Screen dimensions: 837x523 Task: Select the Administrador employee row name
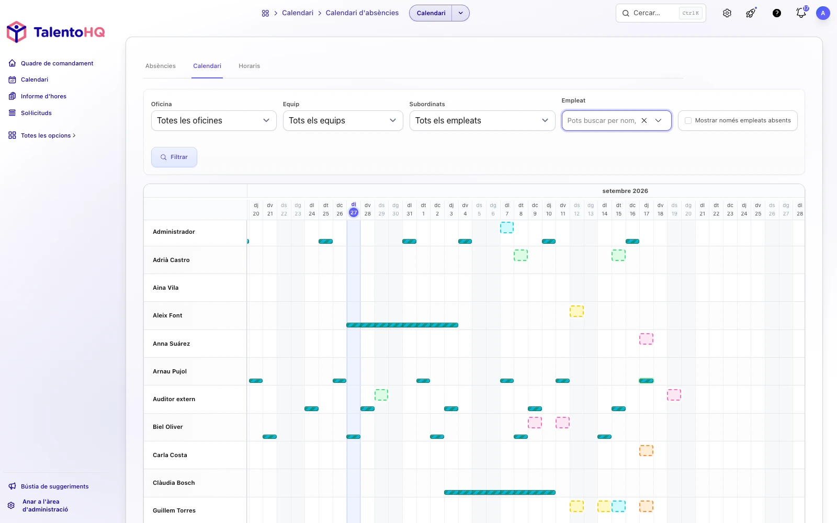coord(174,232)
